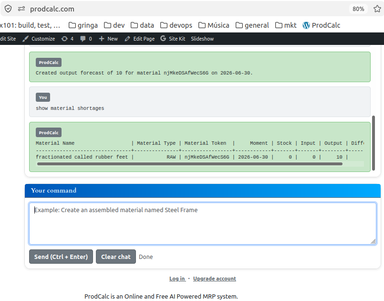This screenshot has width=384, height=301.
Task: Click the shield tracking protection icon
Action: pos(8,9)
